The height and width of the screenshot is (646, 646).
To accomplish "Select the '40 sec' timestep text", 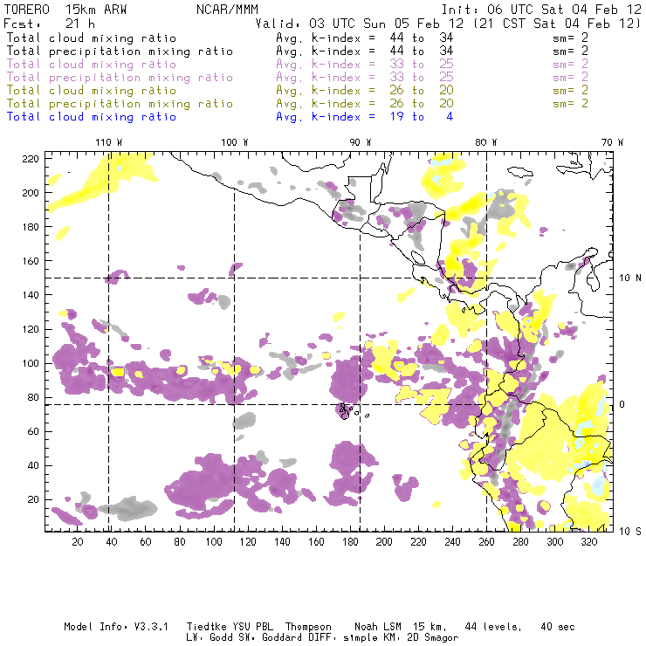I will [x=558, y=627].
